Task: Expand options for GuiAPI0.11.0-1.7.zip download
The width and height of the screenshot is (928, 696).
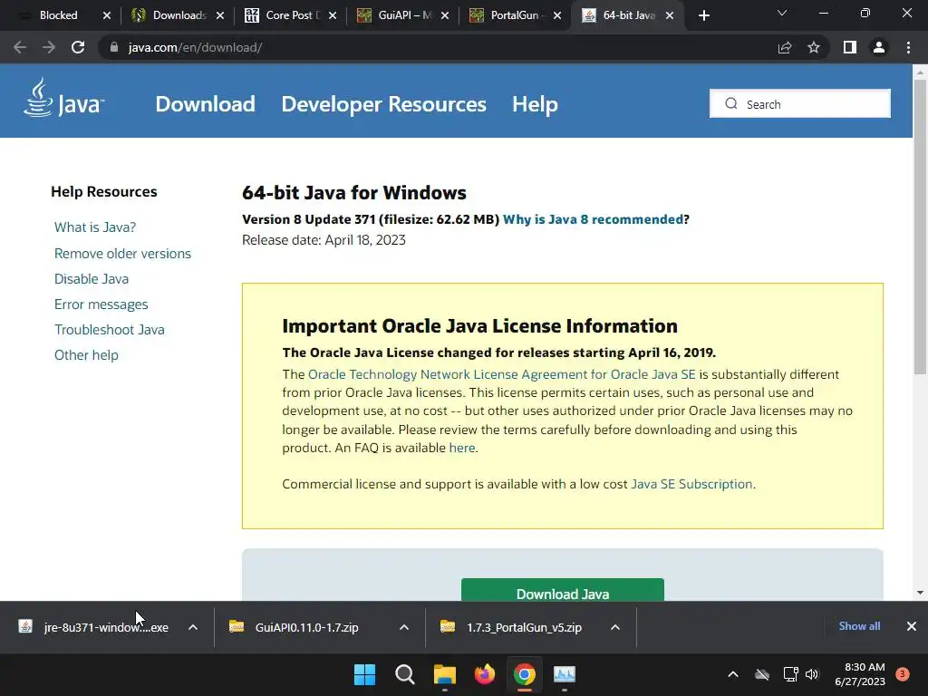Action: (404, 627)
